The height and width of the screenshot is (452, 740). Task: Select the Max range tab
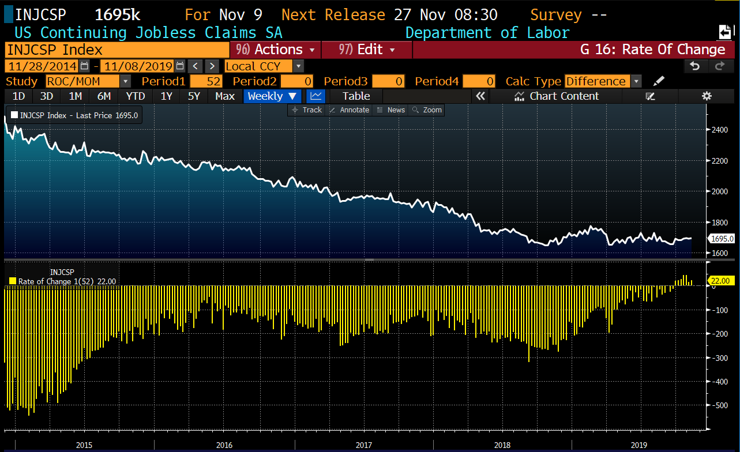tap(225, 96)
